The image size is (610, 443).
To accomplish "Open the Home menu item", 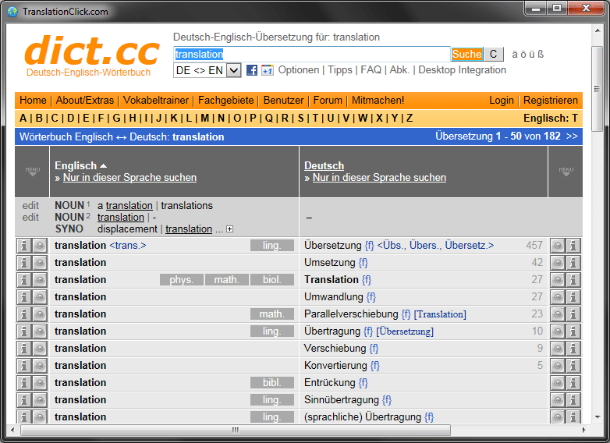I will pos(33,101).
